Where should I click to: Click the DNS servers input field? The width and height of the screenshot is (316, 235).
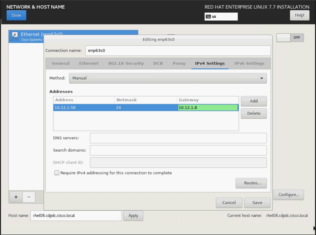click(x=178, y=138)
